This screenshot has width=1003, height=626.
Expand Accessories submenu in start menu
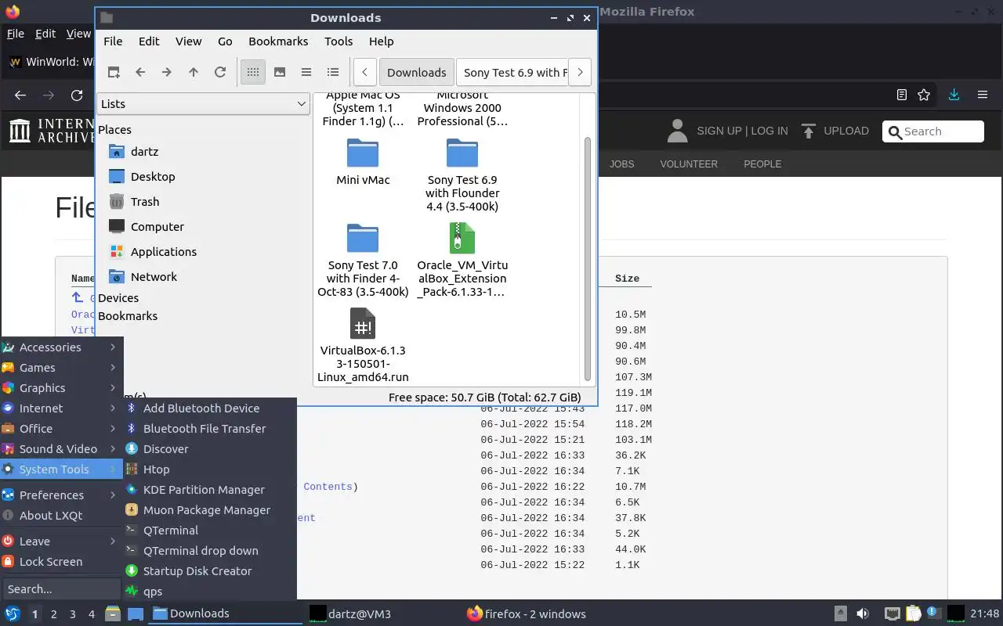pyautogui.click(x=61, y=347)
